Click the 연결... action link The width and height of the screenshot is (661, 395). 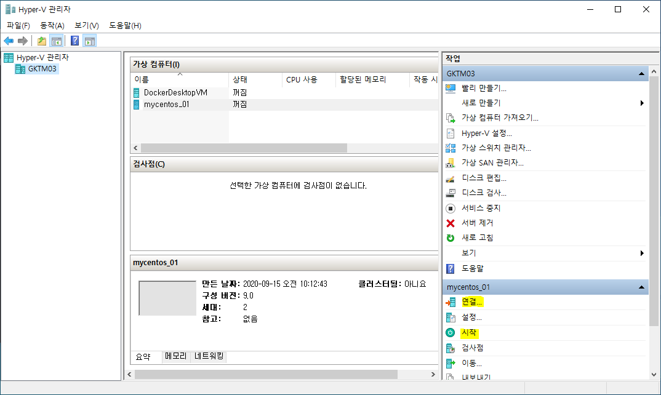(x=471, y=302)
